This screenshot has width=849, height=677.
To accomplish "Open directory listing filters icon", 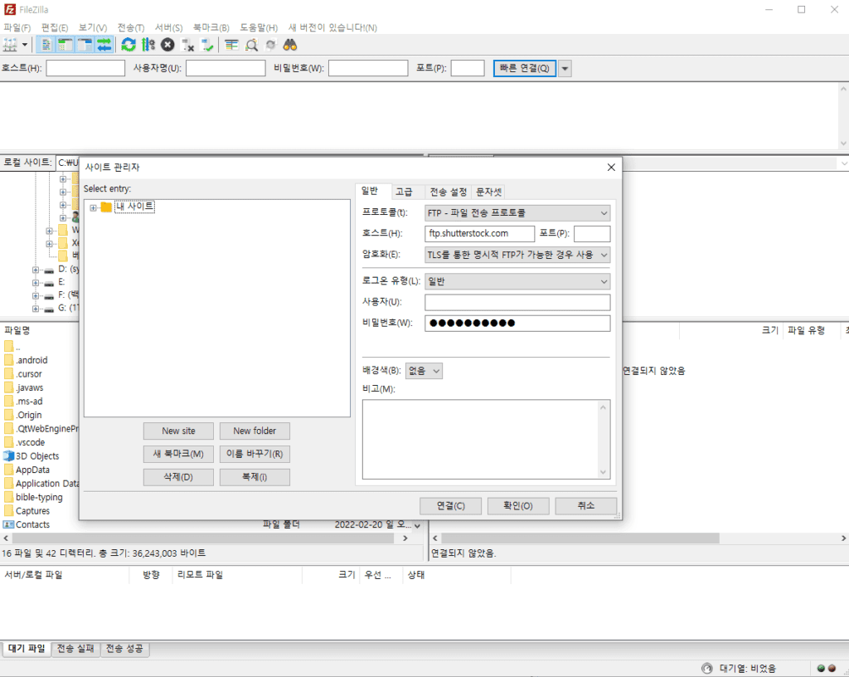I will (232, 45).
